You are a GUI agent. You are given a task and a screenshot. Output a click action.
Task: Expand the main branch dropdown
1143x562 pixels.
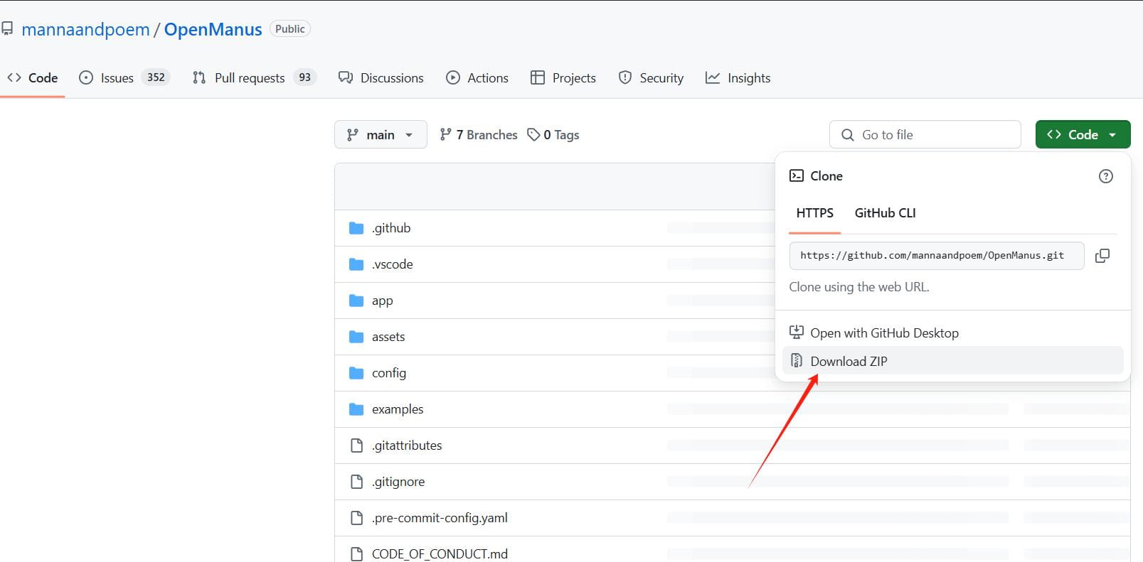click(381, 134)
